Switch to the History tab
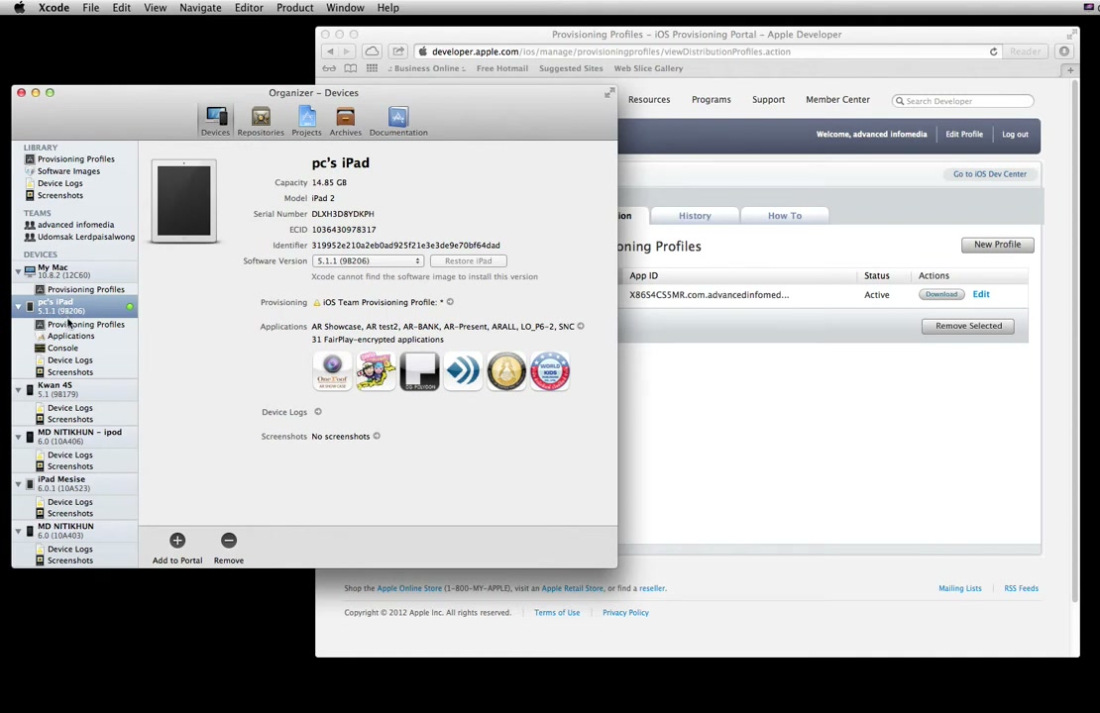1100x713 pixels. coord(695,215)
